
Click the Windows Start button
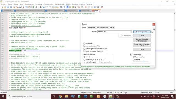3,97
